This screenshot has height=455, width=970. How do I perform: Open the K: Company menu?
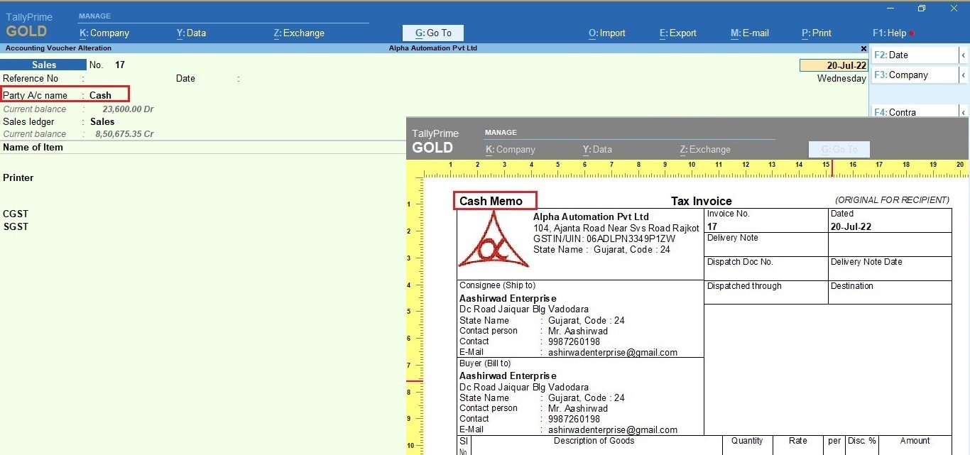tap(104, 33)
